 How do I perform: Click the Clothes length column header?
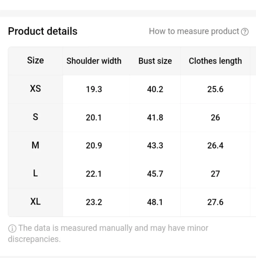[215, 61]
